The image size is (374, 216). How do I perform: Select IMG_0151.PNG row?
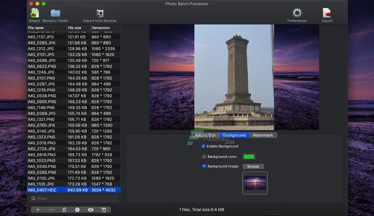point(74,78)
